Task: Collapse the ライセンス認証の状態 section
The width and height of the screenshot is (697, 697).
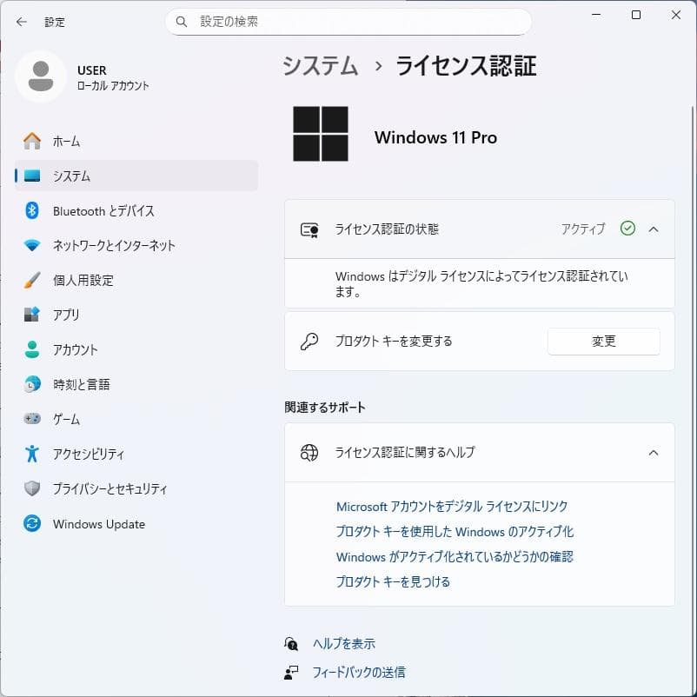Action: 654,229
